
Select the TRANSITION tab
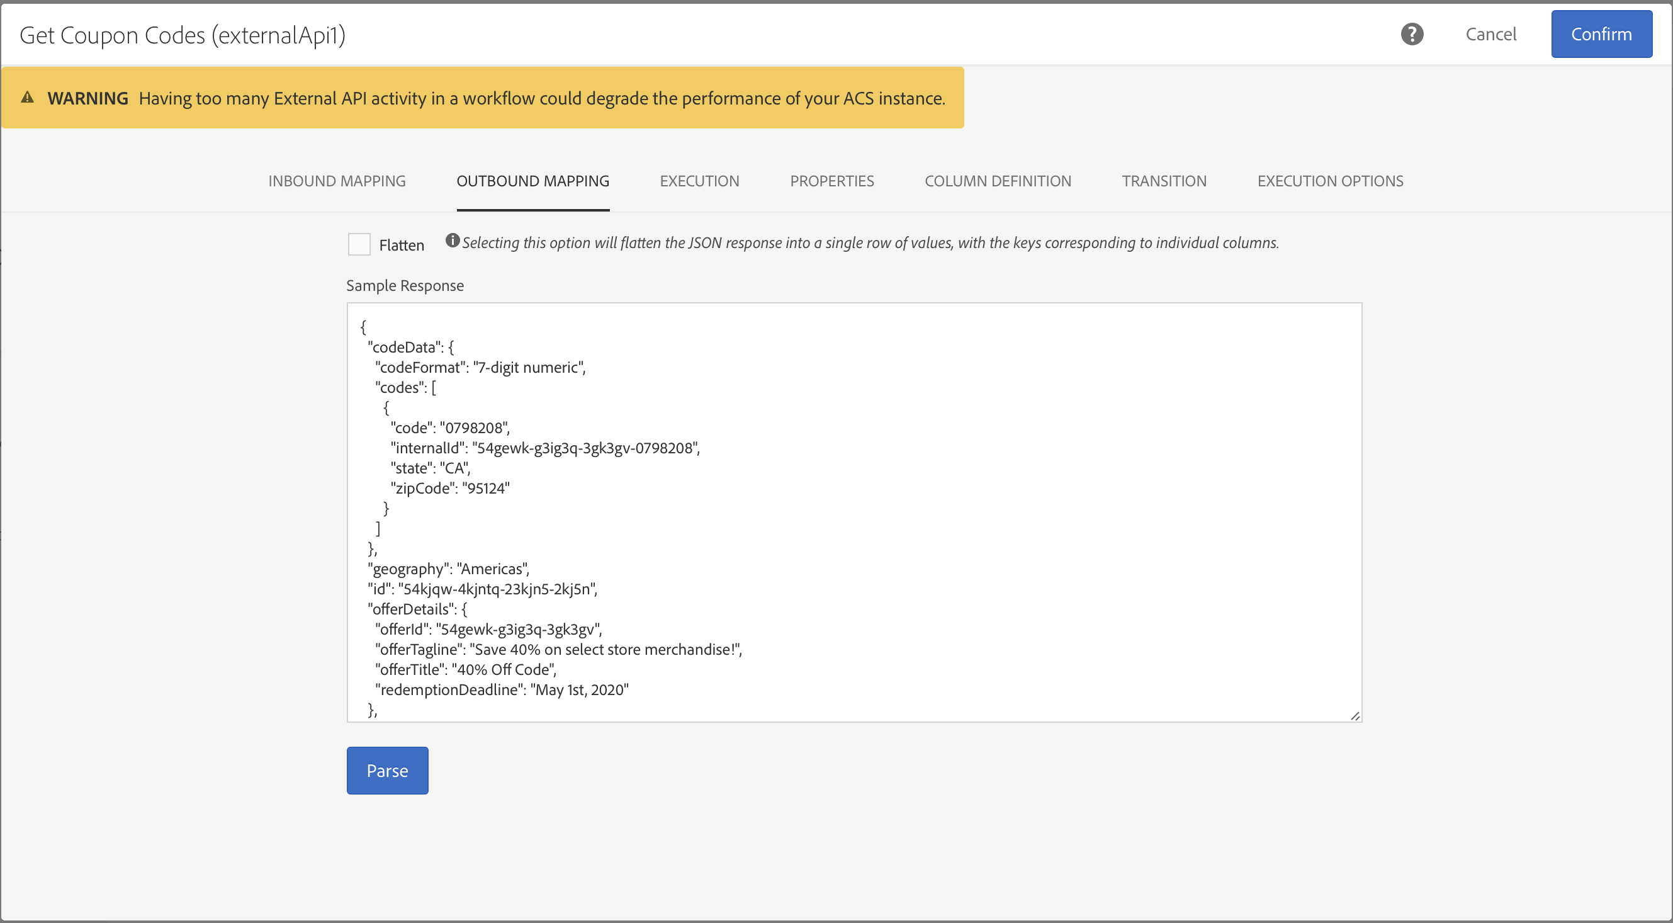(1165, 181)
